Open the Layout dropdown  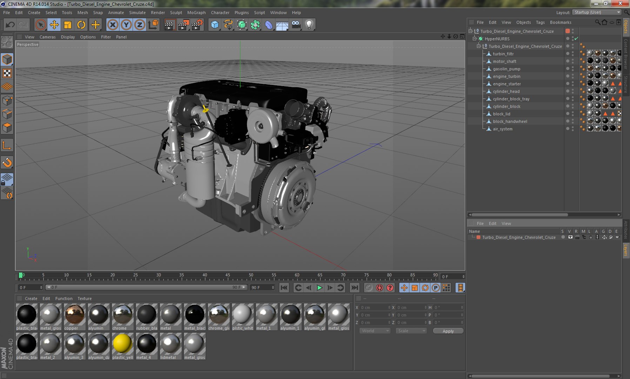tap(597, 12)
